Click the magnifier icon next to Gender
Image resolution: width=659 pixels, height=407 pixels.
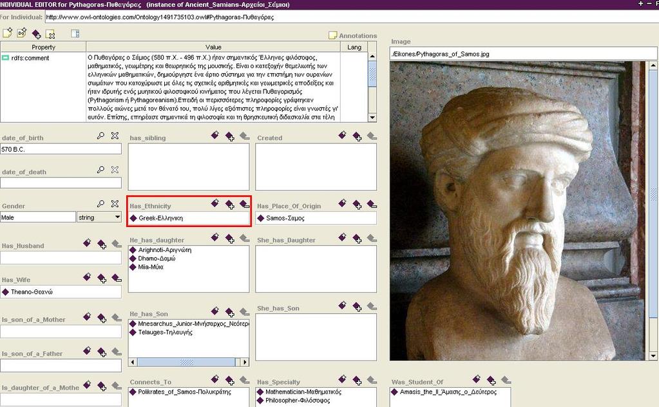100,203
